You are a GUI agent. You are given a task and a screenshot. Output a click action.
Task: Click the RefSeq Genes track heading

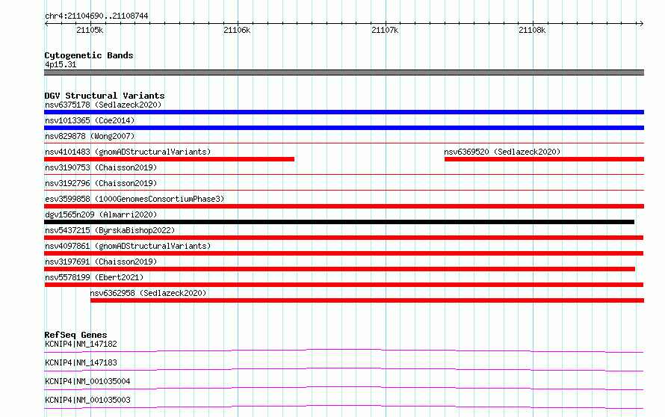(75, 335)
